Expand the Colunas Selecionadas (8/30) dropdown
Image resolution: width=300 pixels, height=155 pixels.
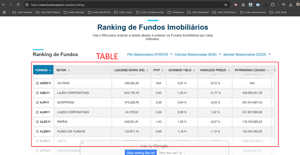pos(198,55)
